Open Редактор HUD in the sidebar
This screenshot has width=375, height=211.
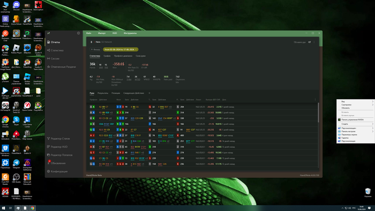click(57, 147)
